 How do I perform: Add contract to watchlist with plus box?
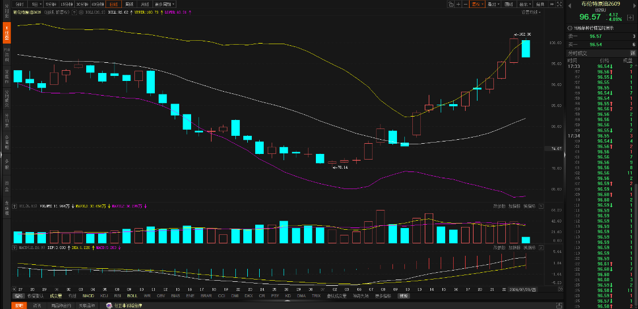pos(630,18)
